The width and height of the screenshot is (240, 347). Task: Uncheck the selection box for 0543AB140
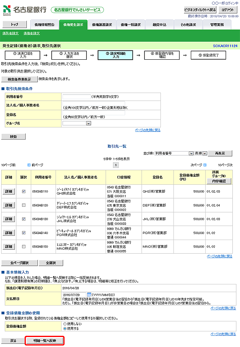coord(24,233)
